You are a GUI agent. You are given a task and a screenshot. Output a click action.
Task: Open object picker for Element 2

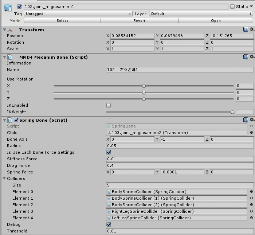pyautogui.click(x=251, y=205)
